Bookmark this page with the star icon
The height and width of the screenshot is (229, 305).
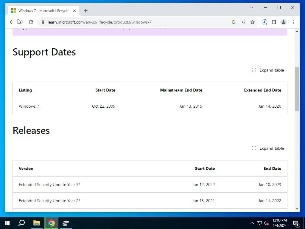(253, 22)
